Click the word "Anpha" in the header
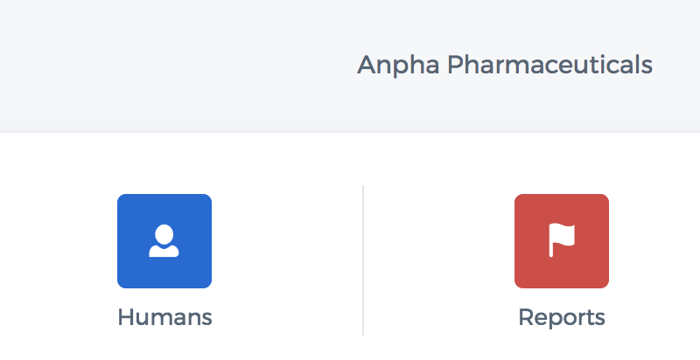 398,65
